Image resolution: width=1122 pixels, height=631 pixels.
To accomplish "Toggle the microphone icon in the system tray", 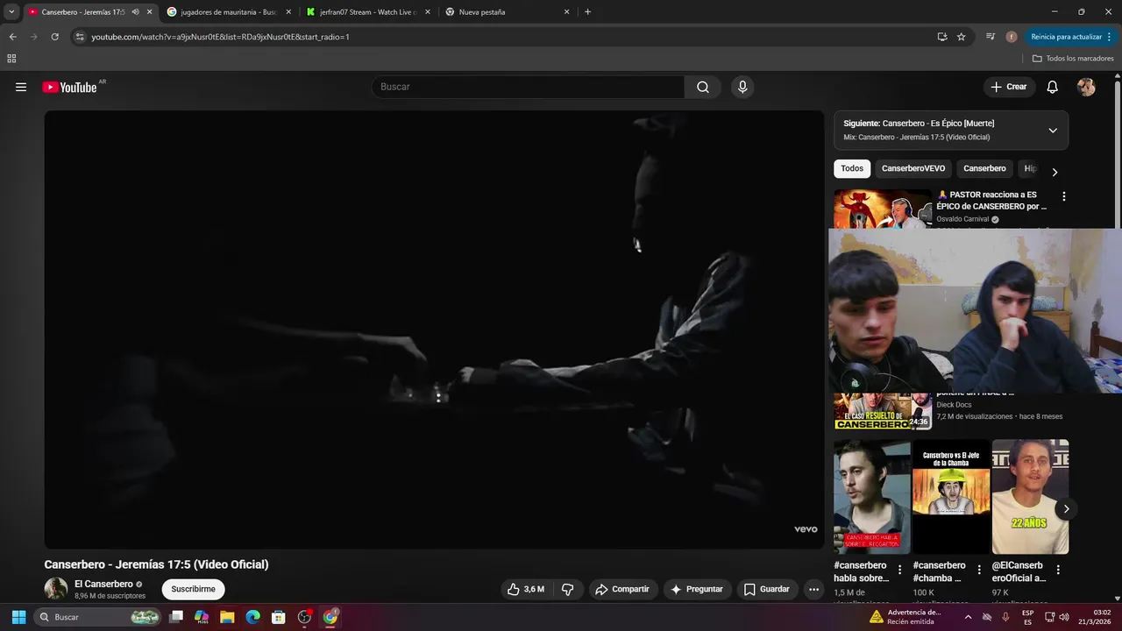I will (1005, 617).
